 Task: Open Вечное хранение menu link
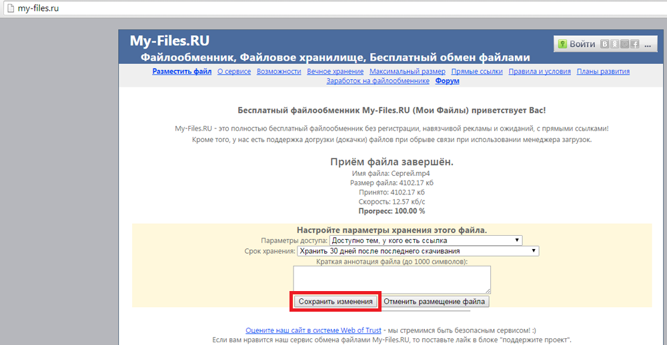(336, 71)
